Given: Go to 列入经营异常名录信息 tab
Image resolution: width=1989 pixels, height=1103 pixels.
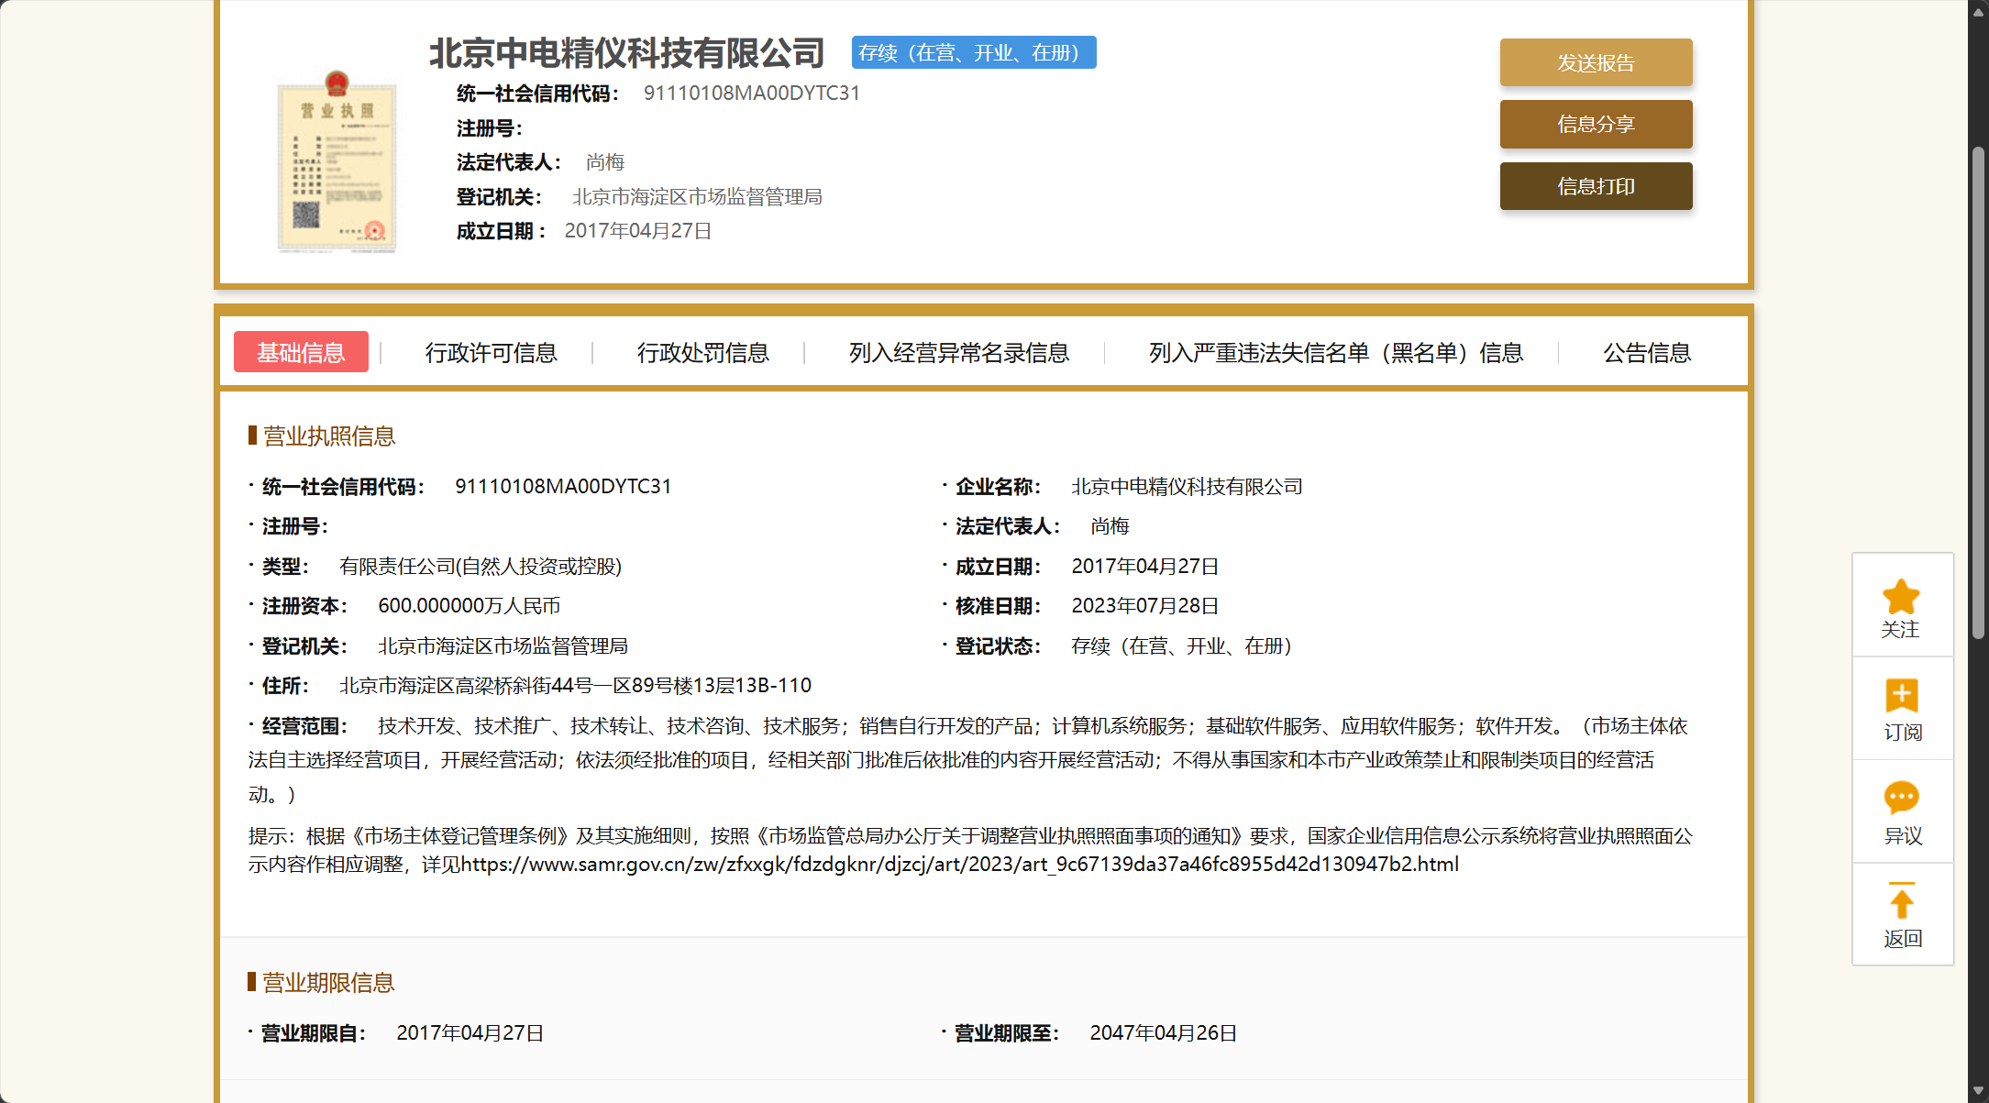Looking at the screenshot, I should point(958,353).
